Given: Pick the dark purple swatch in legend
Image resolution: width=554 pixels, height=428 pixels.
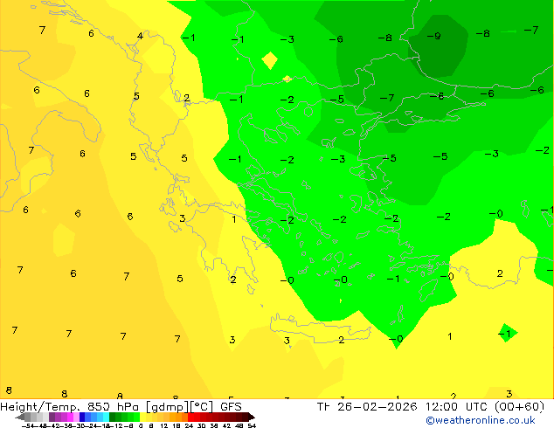Looking at the screenshot, I should pos(52,417).
